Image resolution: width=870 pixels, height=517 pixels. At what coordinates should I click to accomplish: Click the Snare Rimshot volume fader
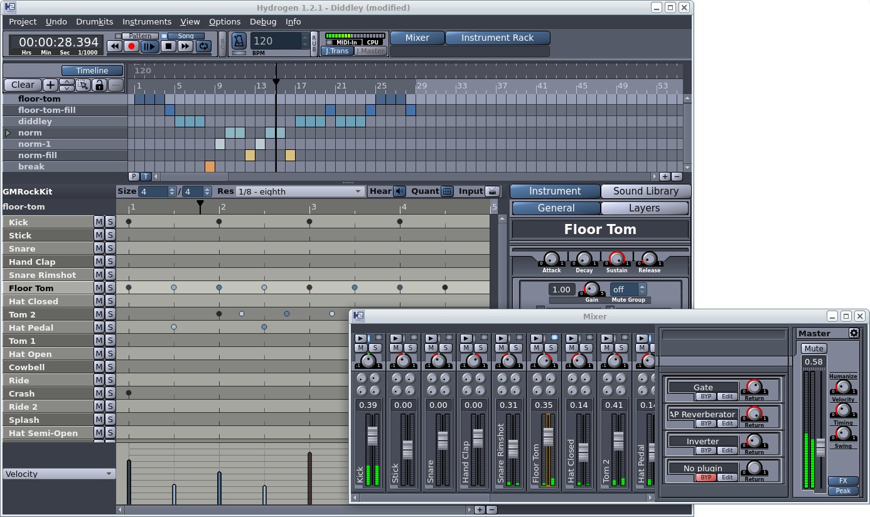(x=513, y=449)
